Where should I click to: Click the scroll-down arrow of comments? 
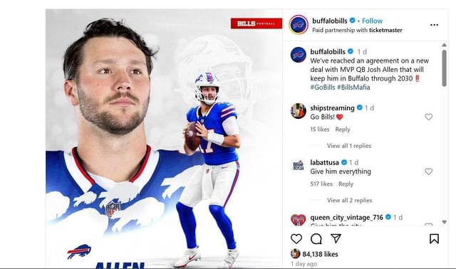point(444,222)
